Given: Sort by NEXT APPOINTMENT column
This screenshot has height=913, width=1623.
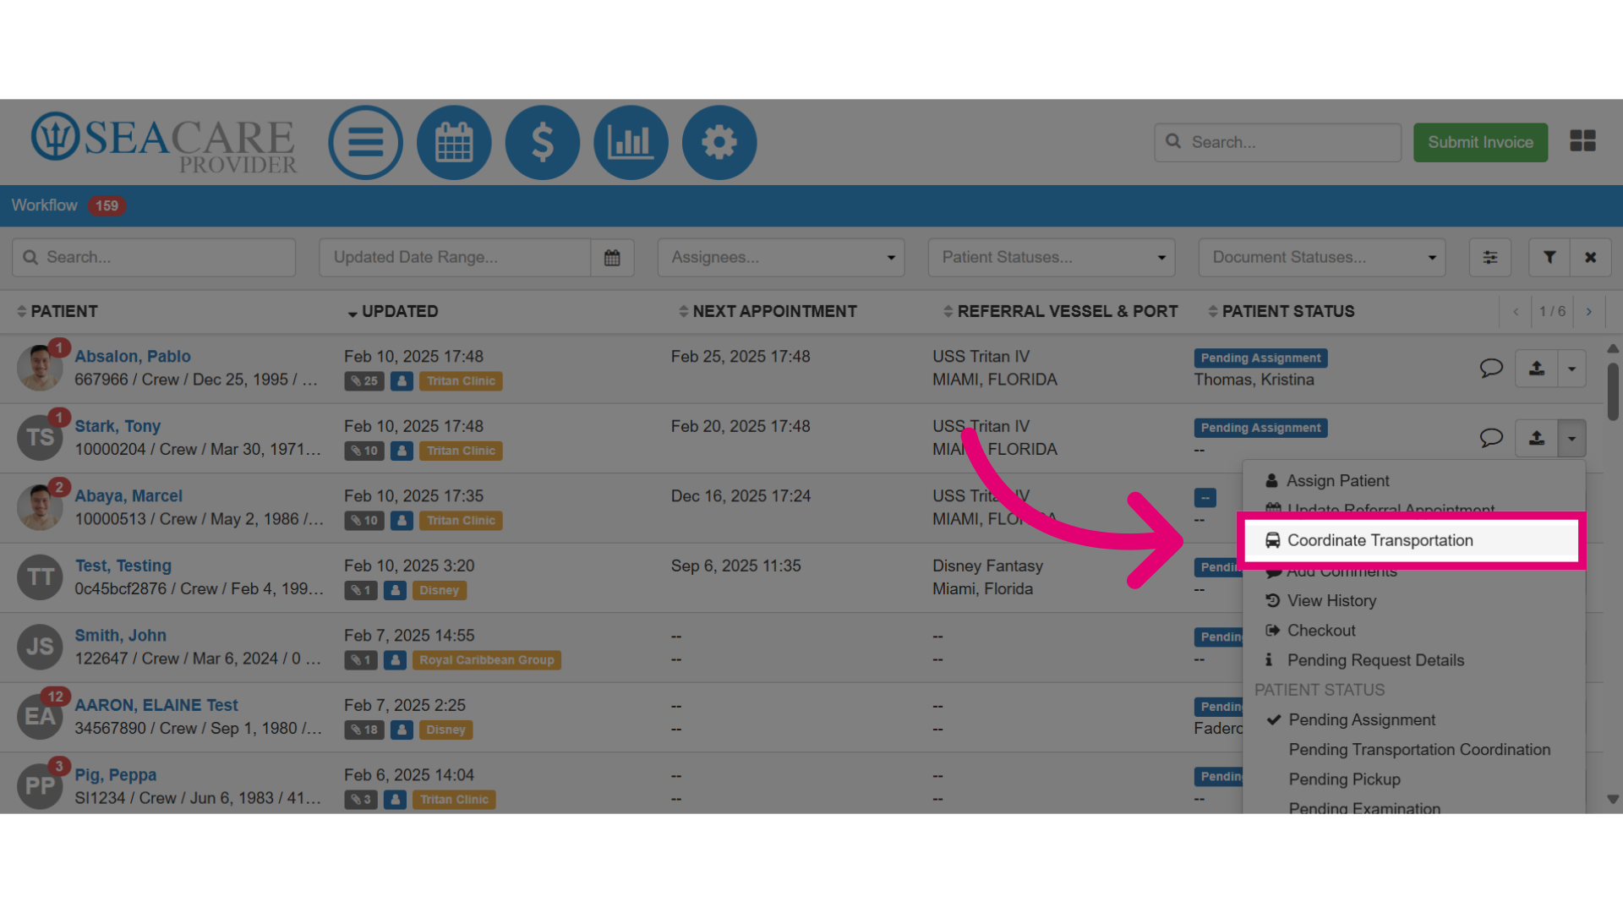Looking at the screenshot, I should click(768, 311).
